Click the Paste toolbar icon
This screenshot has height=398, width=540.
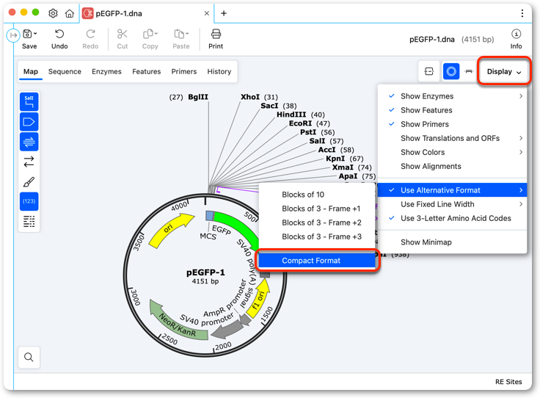coord(179,34)
